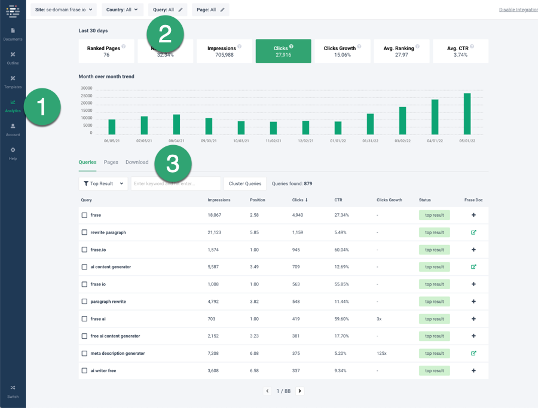
Task: Tick the meta description generator checkbox
Action: [84, 353]
